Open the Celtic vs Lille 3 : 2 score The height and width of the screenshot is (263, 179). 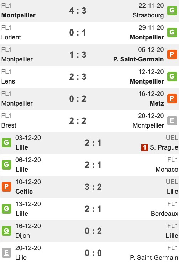pyautogui.click(x=93, y=187)
